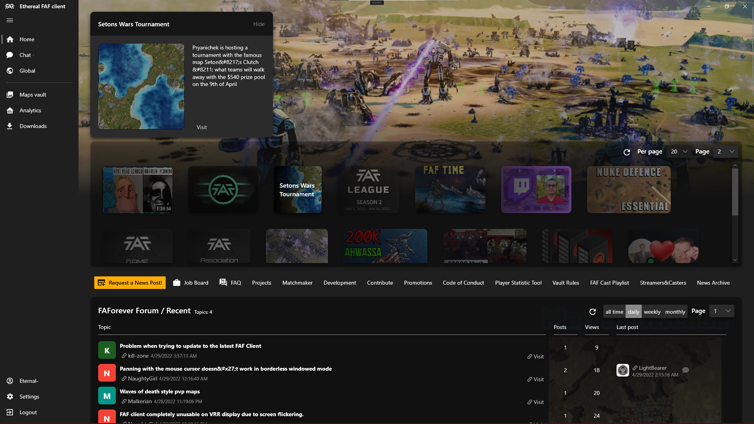754x424 pixels.
Task: Click the M avatar of Malkerian topic
Action: (107, 396)
